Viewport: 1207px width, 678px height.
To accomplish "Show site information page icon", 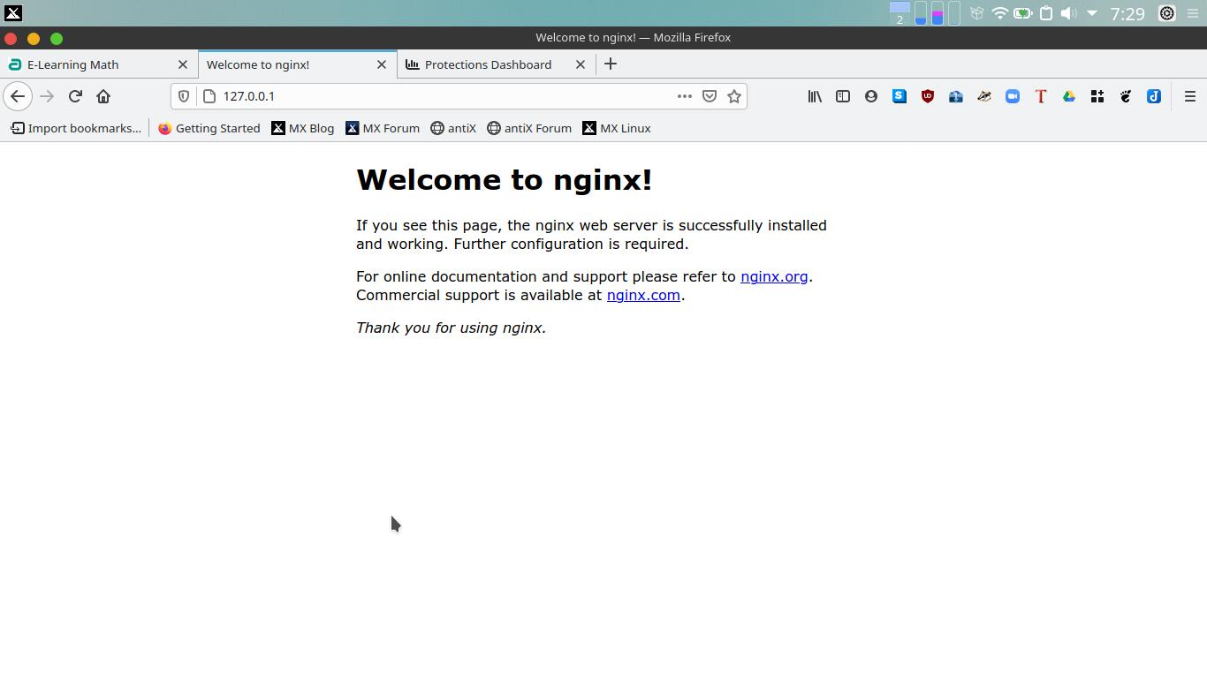I will pyautogui.click(x=209, y=96).
